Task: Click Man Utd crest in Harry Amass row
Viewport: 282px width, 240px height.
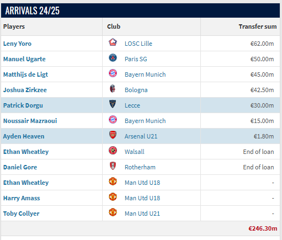Action: pos(113,197)
